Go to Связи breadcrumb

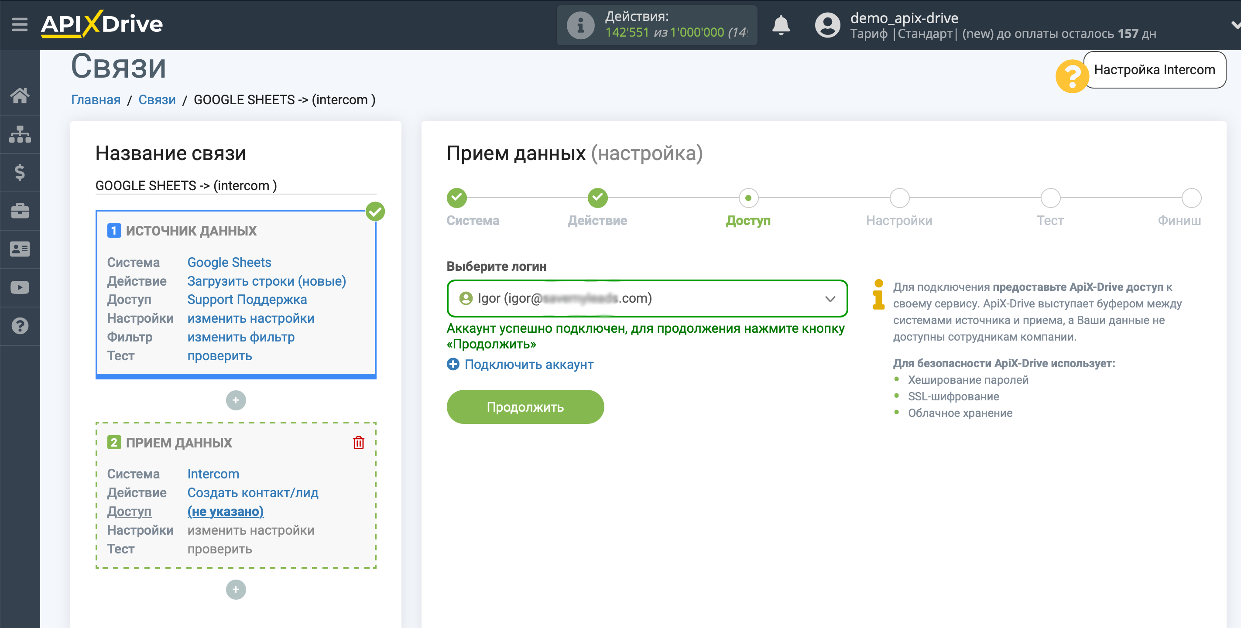(x=157, y=100)
